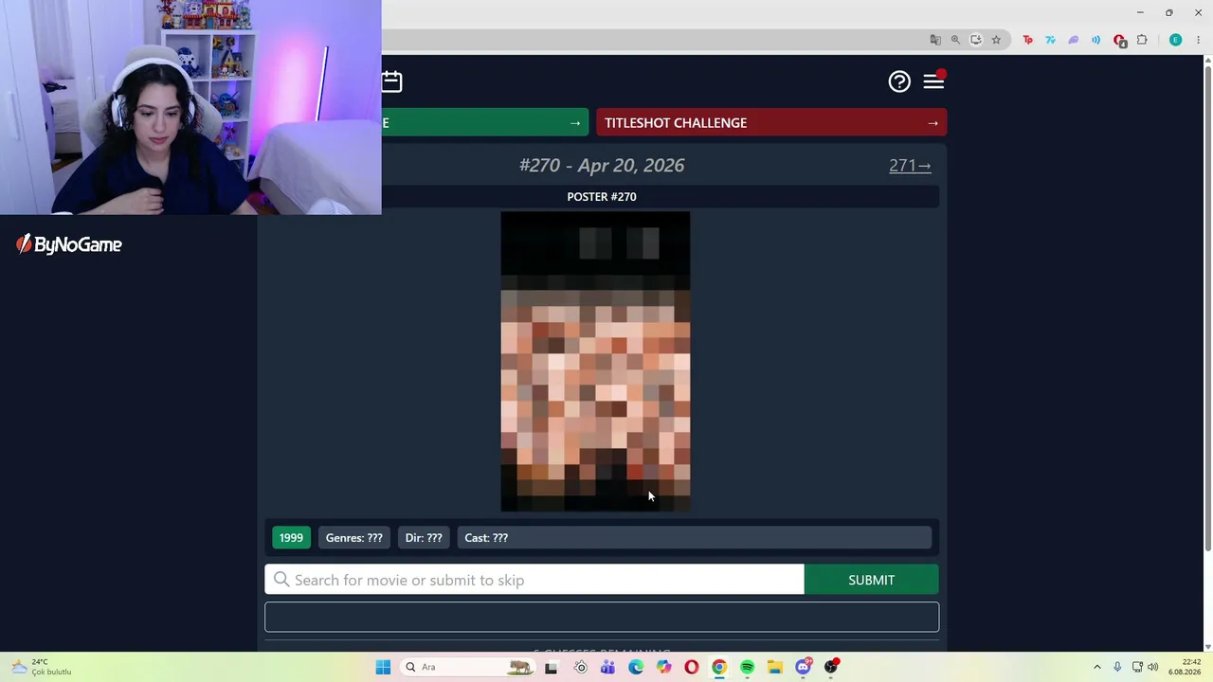This screenshot has height=682, width=1213.
Task: Open Microsoft Edge from taskbar
Action: click(636, 667)
